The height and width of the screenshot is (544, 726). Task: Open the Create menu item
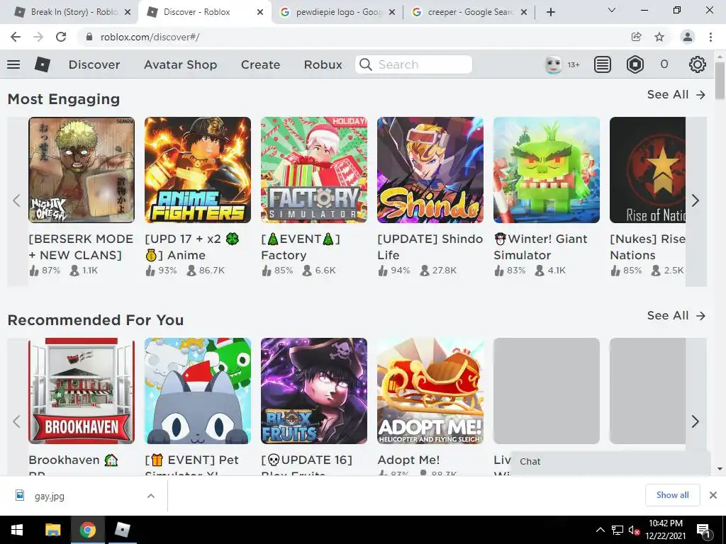point(260,64)
